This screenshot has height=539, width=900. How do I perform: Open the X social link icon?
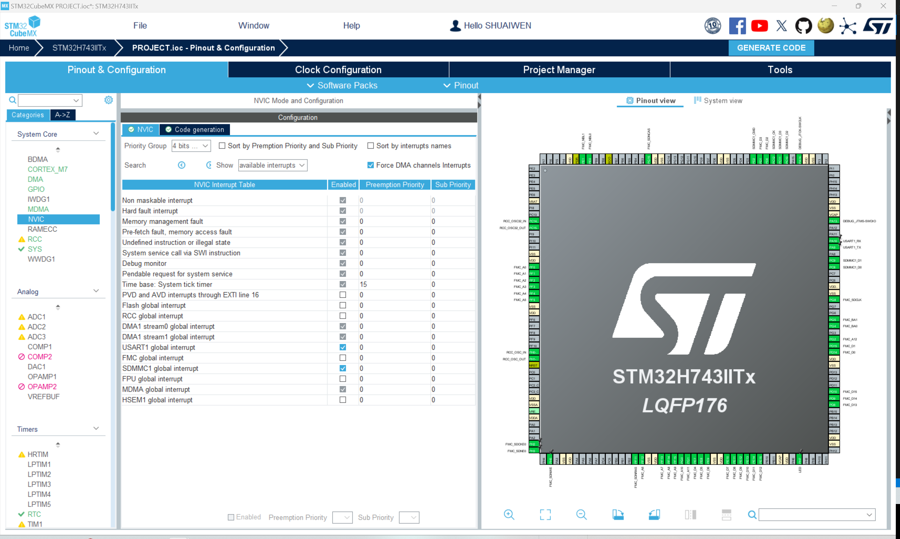(781, 26)
